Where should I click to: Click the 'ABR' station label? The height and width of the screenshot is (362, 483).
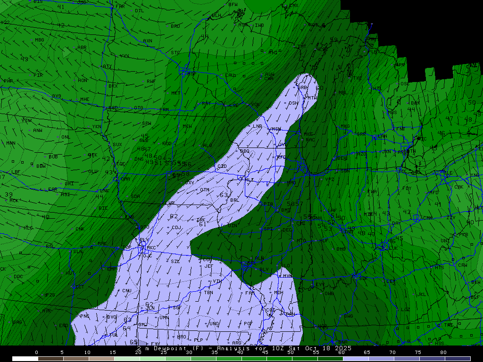(x=82, y=48)
